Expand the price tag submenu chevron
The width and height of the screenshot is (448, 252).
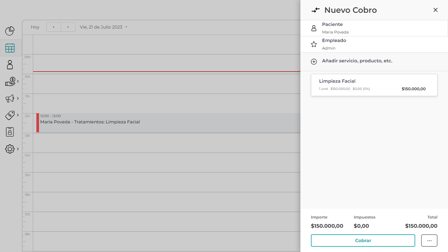coord(18,115)
